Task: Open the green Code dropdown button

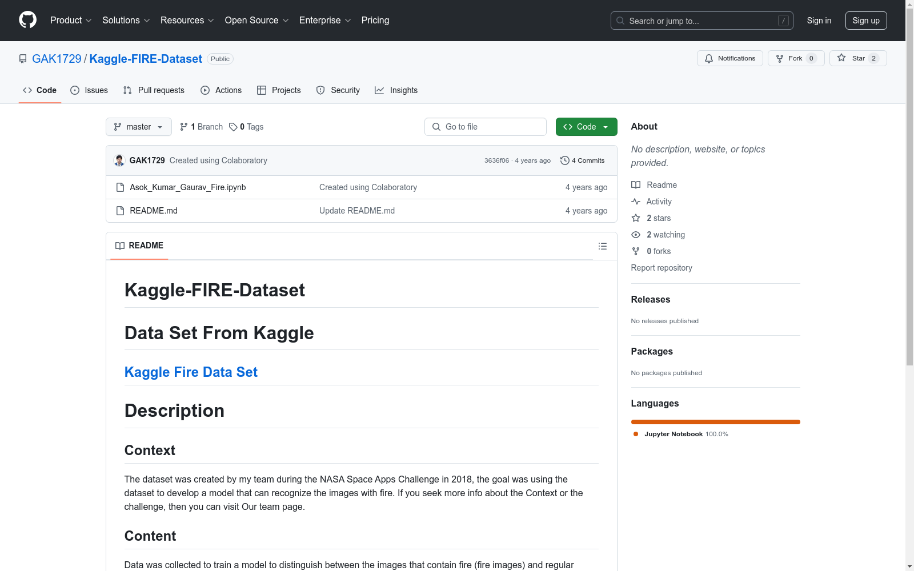Action: [586, 127]
